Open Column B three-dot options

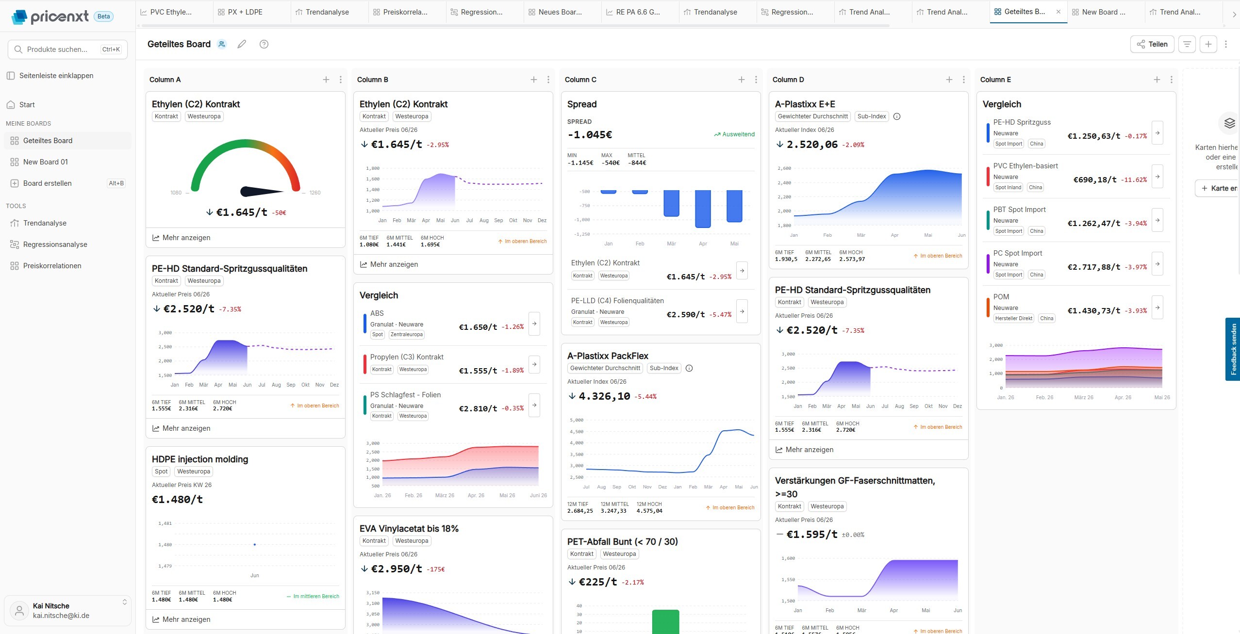(x=548, y=80)
